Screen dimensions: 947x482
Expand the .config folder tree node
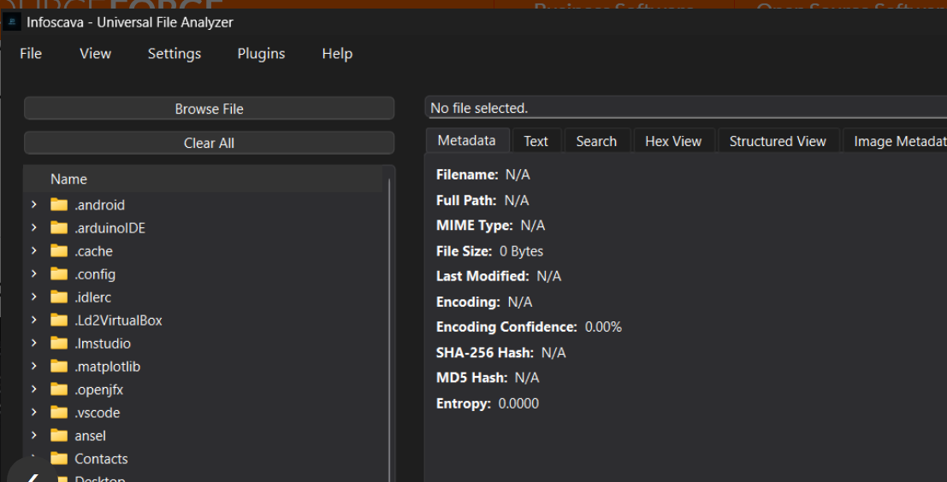(x=33, y=274)
